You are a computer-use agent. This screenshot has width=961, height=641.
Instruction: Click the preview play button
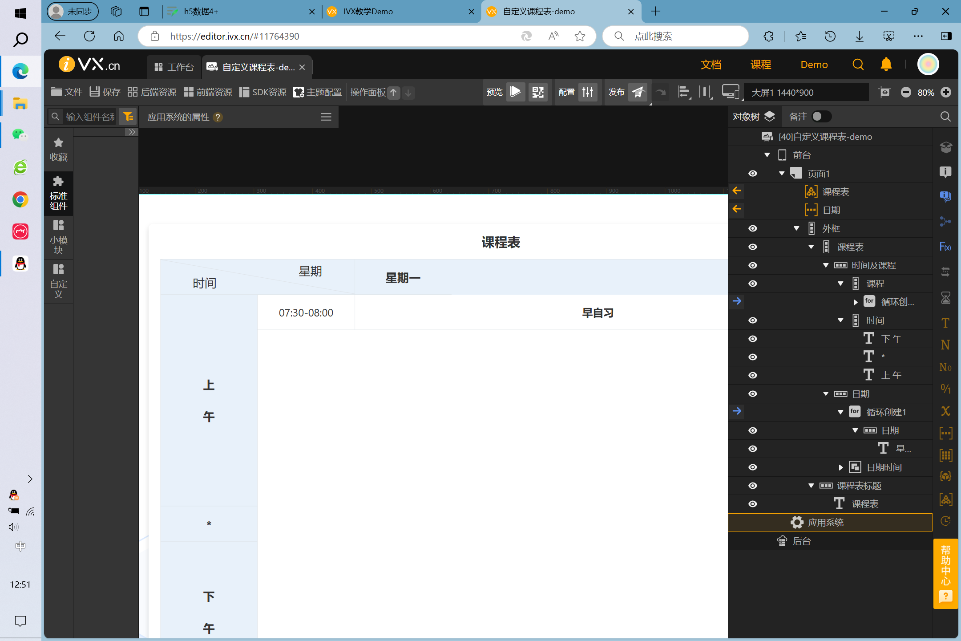pyautogui.click(x=516, y=92)
